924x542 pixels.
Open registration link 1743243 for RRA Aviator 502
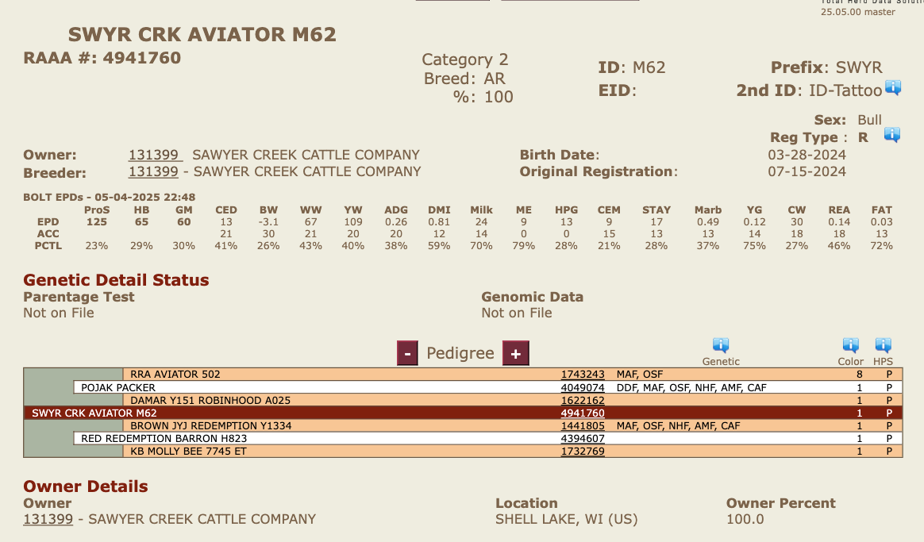click(x=583, y=375)
